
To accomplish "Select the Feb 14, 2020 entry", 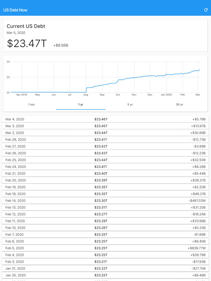I will coord(105,201).
